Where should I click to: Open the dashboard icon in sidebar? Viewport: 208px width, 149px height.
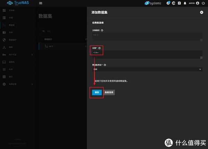coord(4,10)
